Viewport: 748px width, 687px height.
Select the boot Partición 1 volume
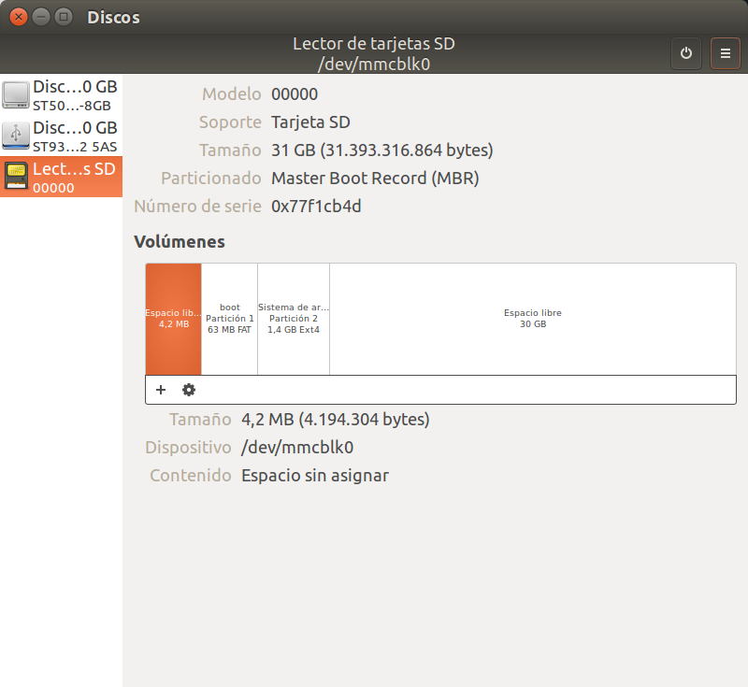coord(229,319)
